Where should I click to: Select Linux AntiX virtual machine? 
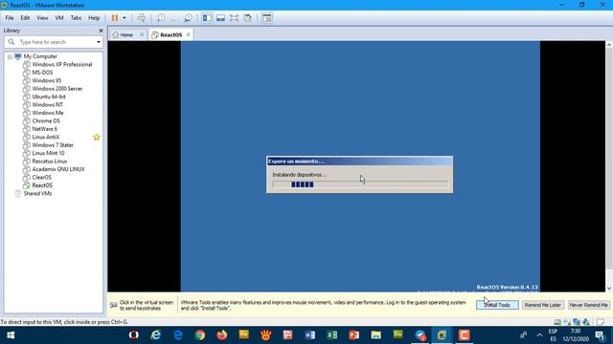point(46,138)
